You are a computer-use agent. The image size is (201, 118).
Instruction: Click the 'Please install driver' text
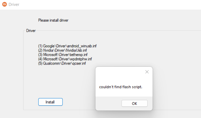click(x=53, y=20)
